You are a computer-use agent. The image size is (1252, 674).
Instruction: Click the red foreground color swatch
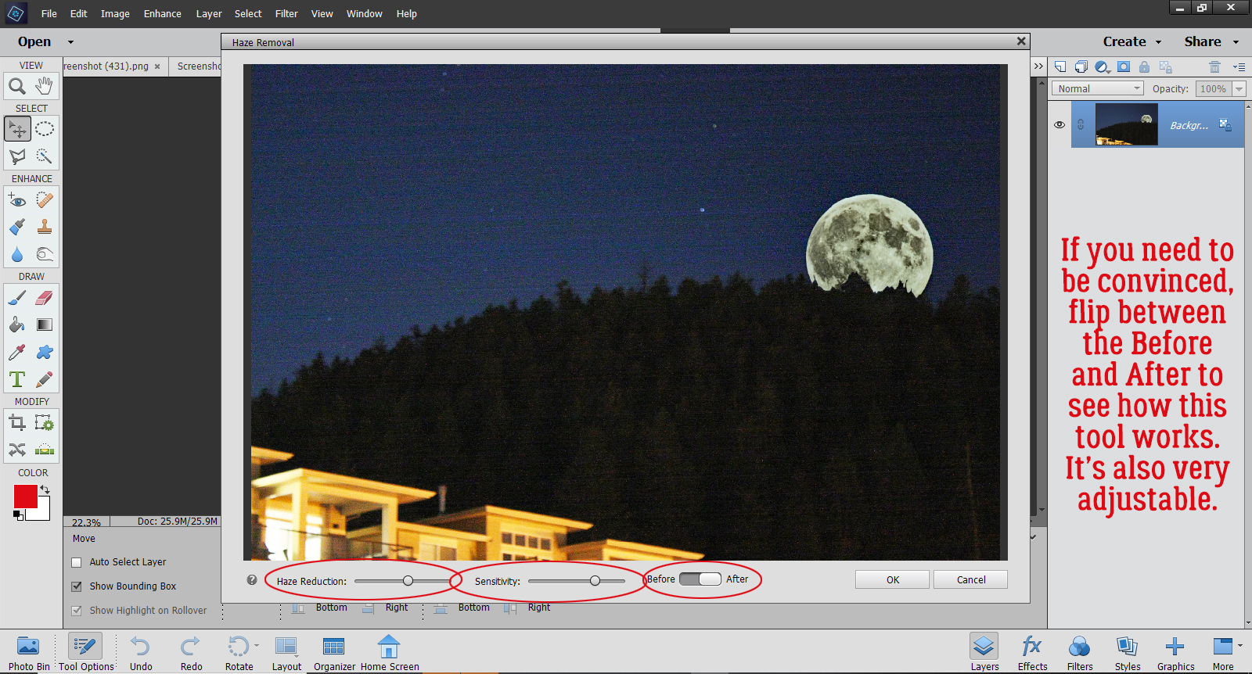(x=25, y=497)
